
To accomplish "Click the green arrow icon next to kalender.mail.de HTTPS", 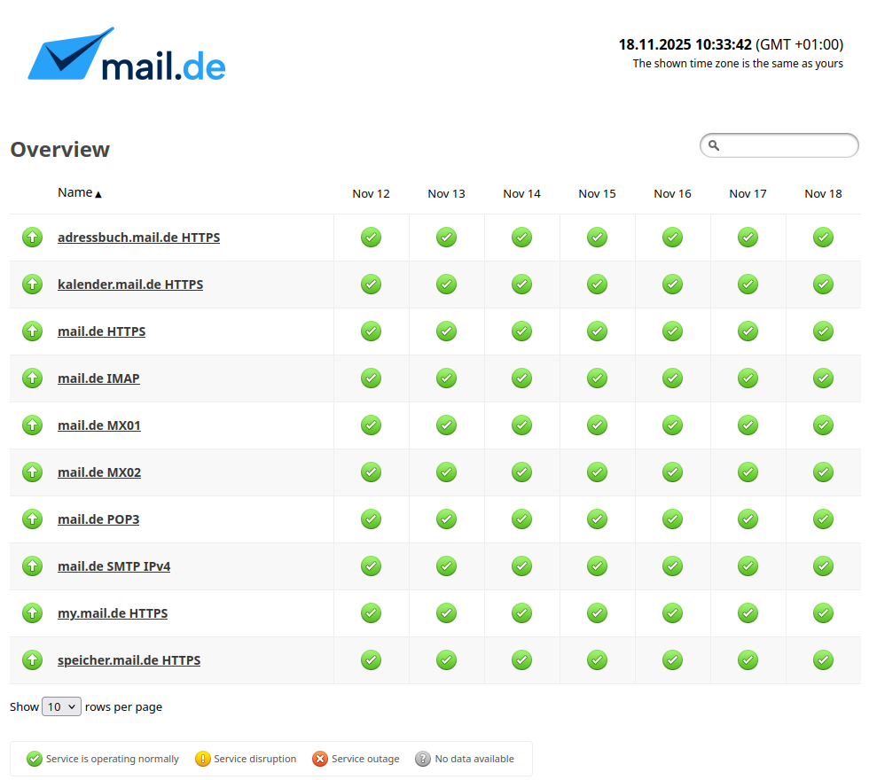I will [x=32, y=284].
